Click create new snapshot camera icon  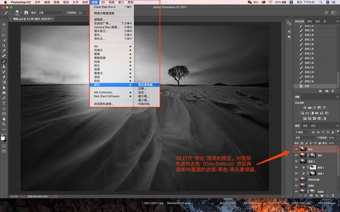327,91
